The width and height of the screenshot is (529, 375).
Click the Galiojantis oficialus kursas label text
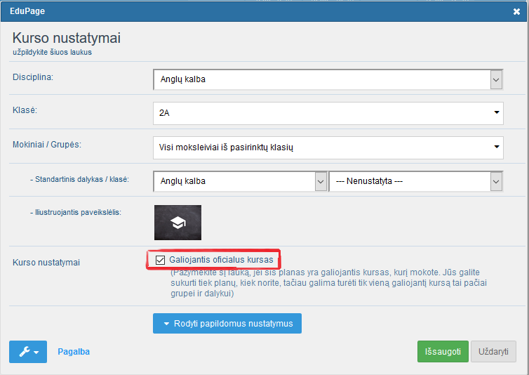[221, 260]
